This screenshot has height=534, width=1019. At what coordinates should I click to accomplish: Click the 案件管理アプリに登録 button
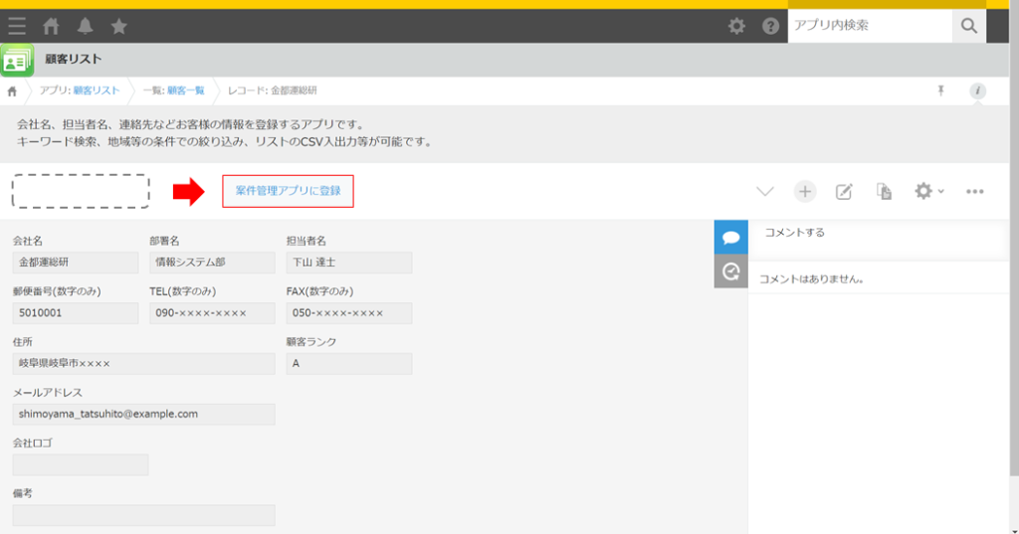tap(288, 191)
